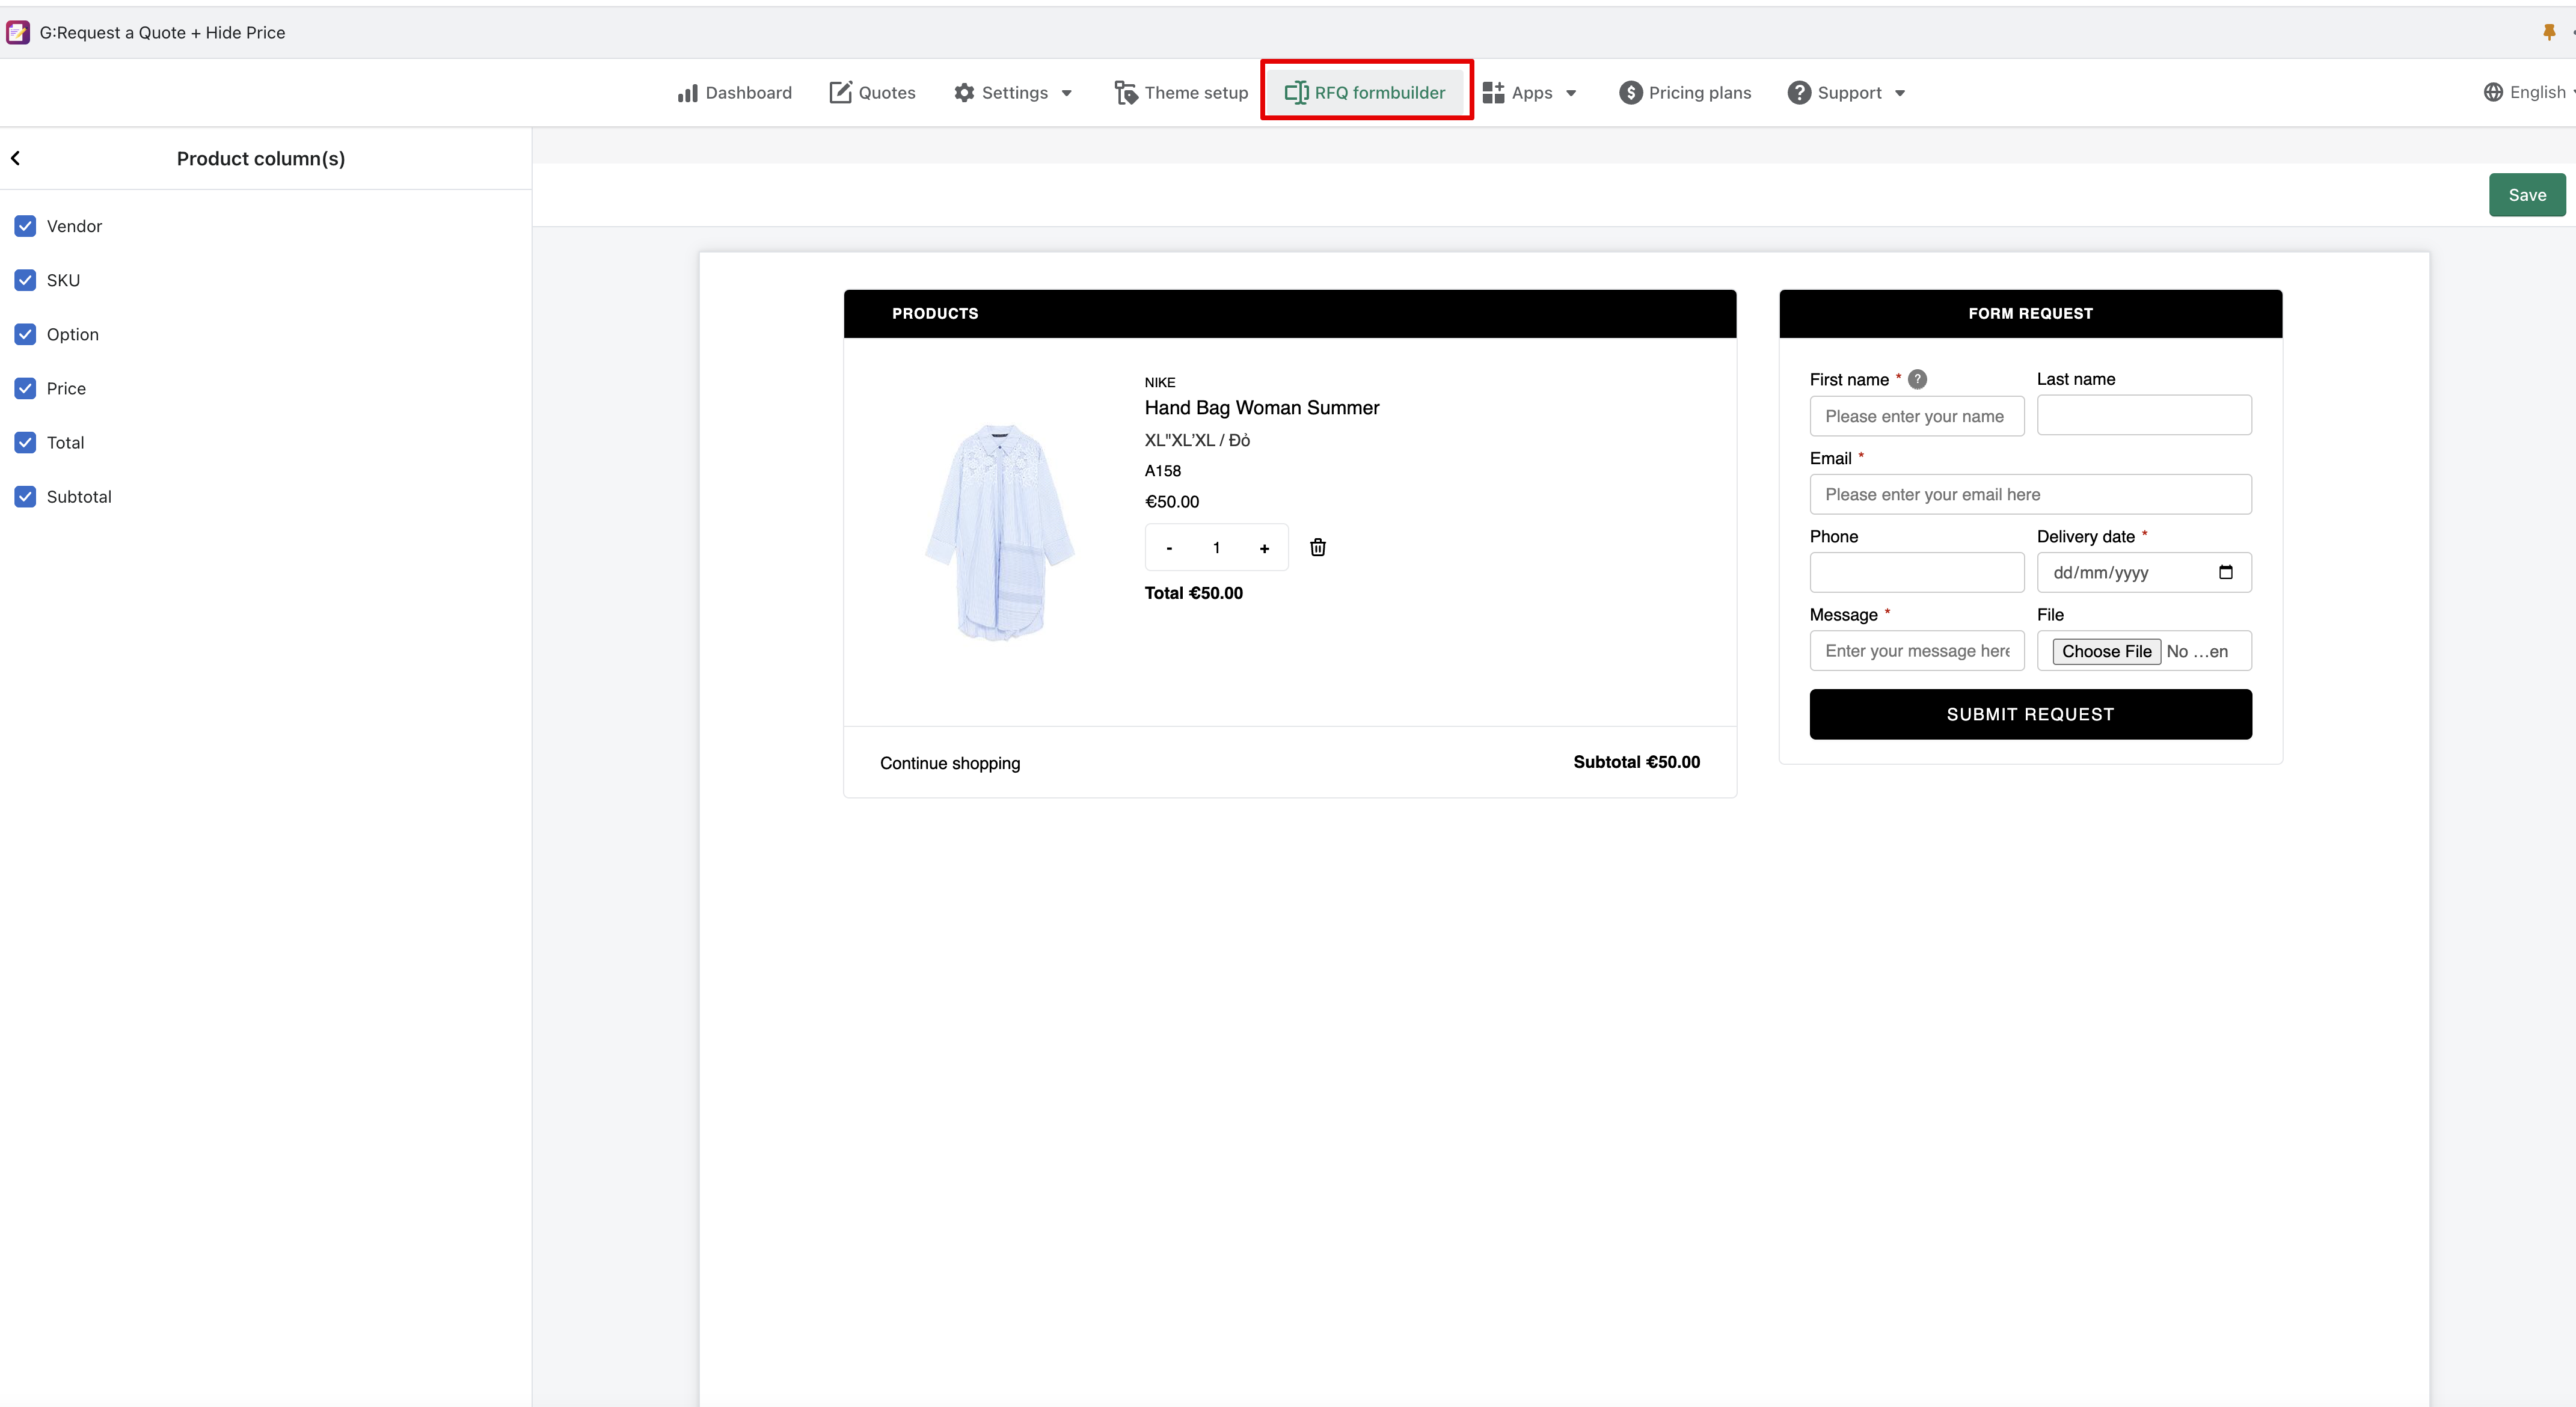Click the Hand Bag Woman Summer title
Viewport: 2576px width, 1407px height.
(1261, 408)
